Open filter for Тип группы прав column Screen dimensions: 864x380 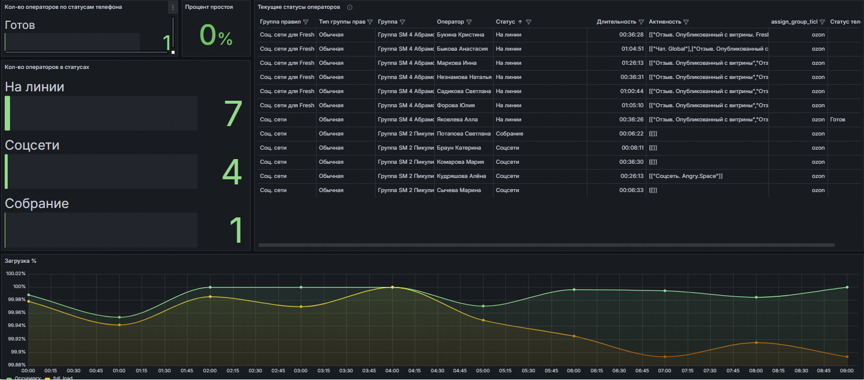[x=370, y=22]
